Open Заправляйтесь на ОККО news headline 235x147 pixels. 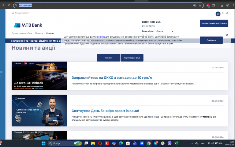coord(112,78)
